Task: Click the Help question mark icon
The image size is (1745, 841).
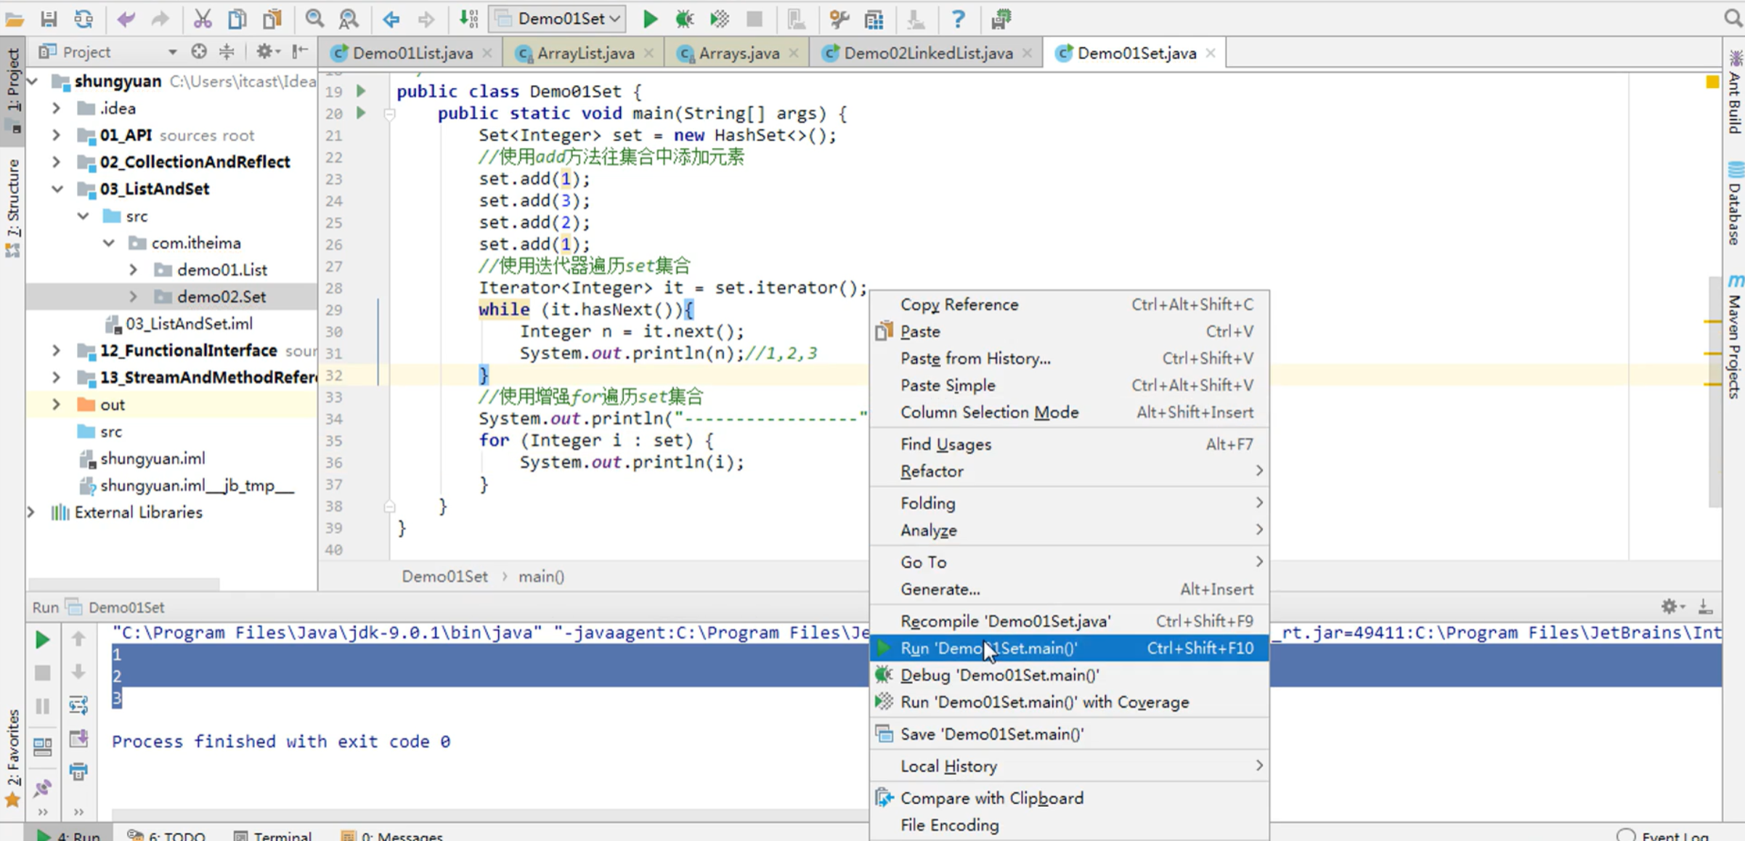Action: (958, 19)
